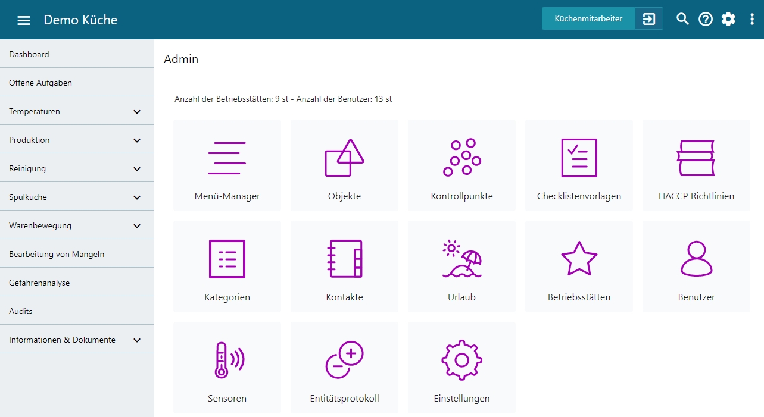The height and width of the screenshot is (417, 764).
Task: Click Informationen & Dokumente label
Action: tap(62, 340)
